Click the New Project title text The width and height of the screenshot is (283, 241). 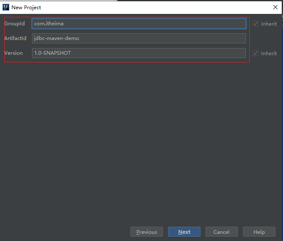point(26,8)
